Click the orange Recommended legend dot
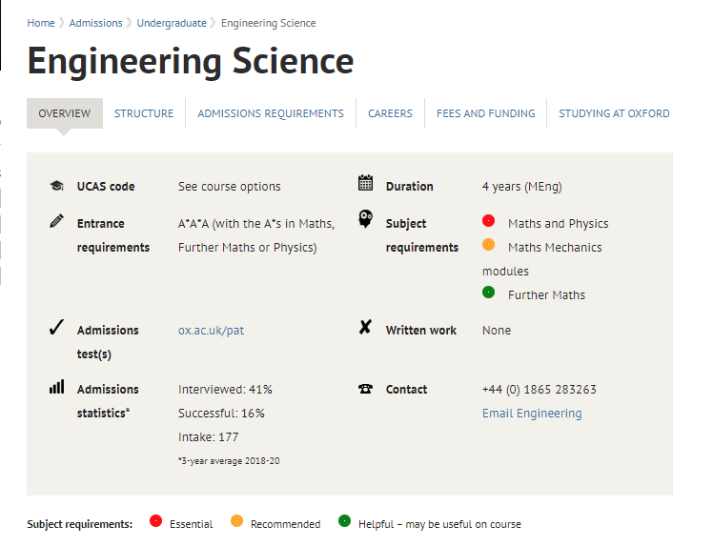713x546 pixels. [237, 520]
